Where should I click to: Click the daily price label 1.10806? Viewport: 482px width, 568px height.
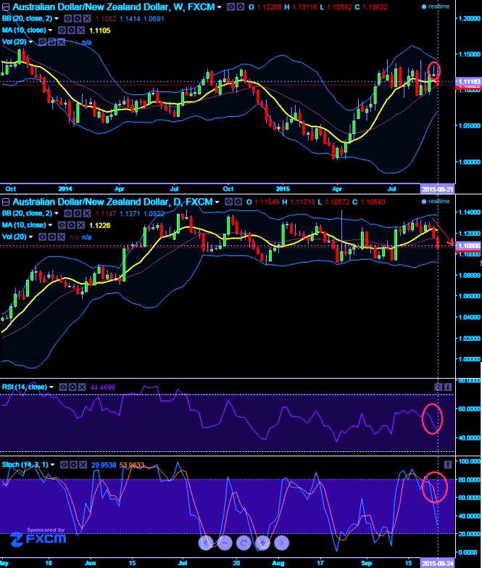click(468, 246)
